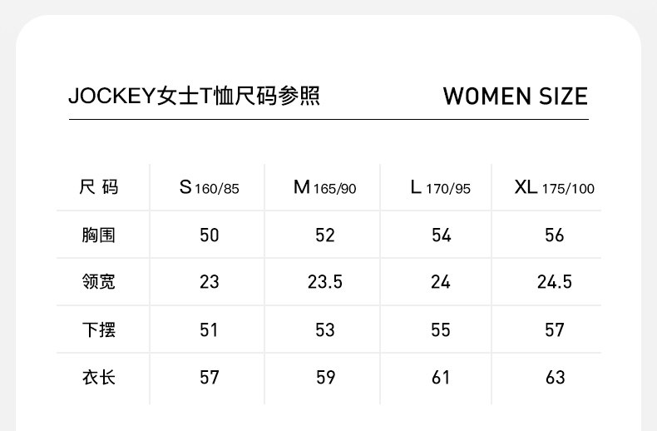Image resolution: width=657 pixels, height=431 pixels.
Task: Click the WOMEN SIZE heading
Action: (x=515, y=97)
